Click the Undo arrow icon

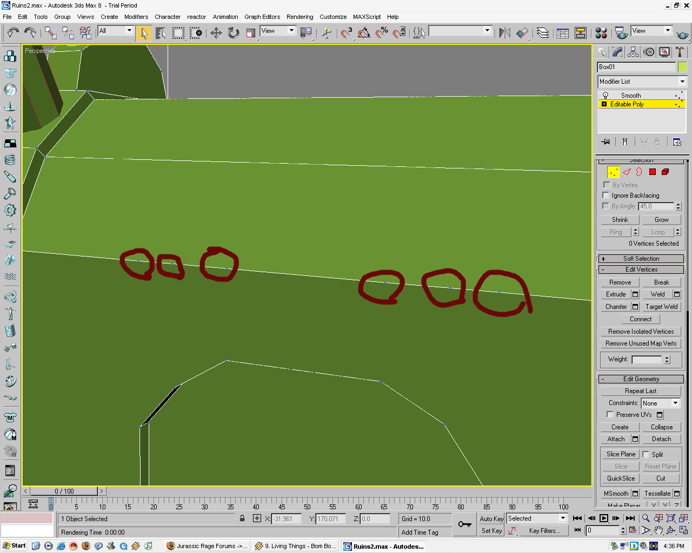click(13, 33)
